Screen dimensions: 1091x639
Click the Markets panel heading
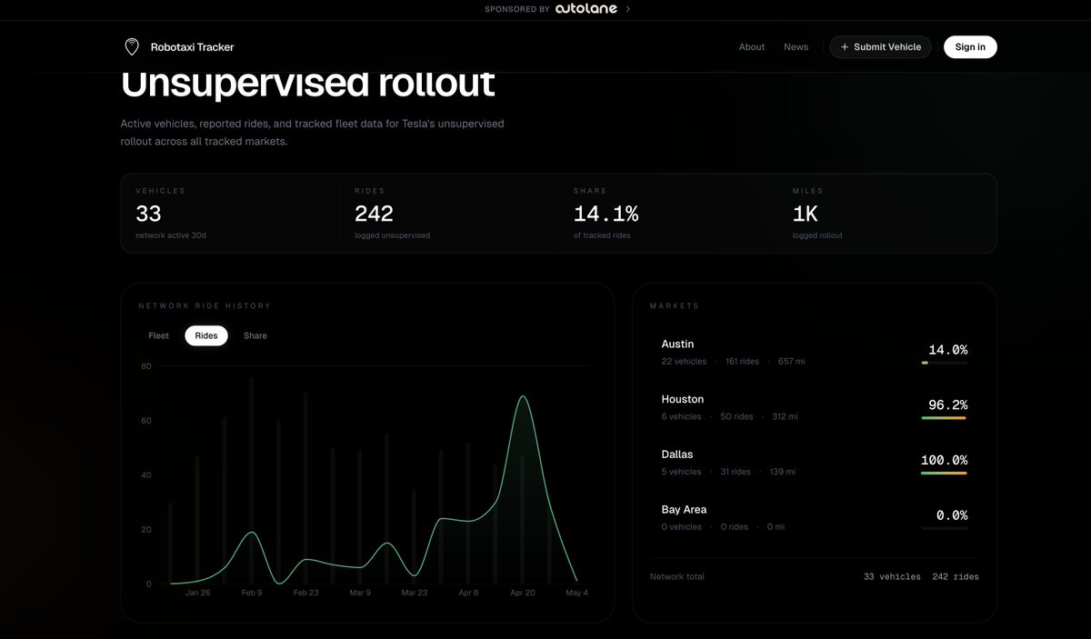pyautogui.click(x=675, y=306)
